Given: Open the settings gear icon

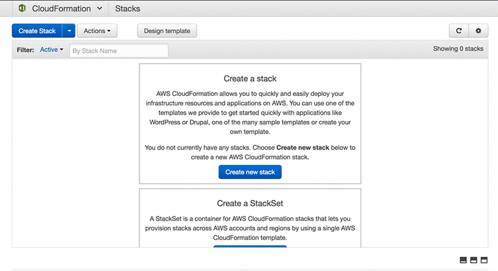Looking at the screenshot, I should (478, 31).
